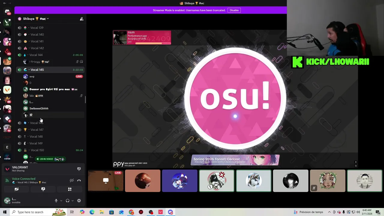The height and width of the screenshot is (216, 384).
Task: Open user settings gear
Action: click(79, 201)
